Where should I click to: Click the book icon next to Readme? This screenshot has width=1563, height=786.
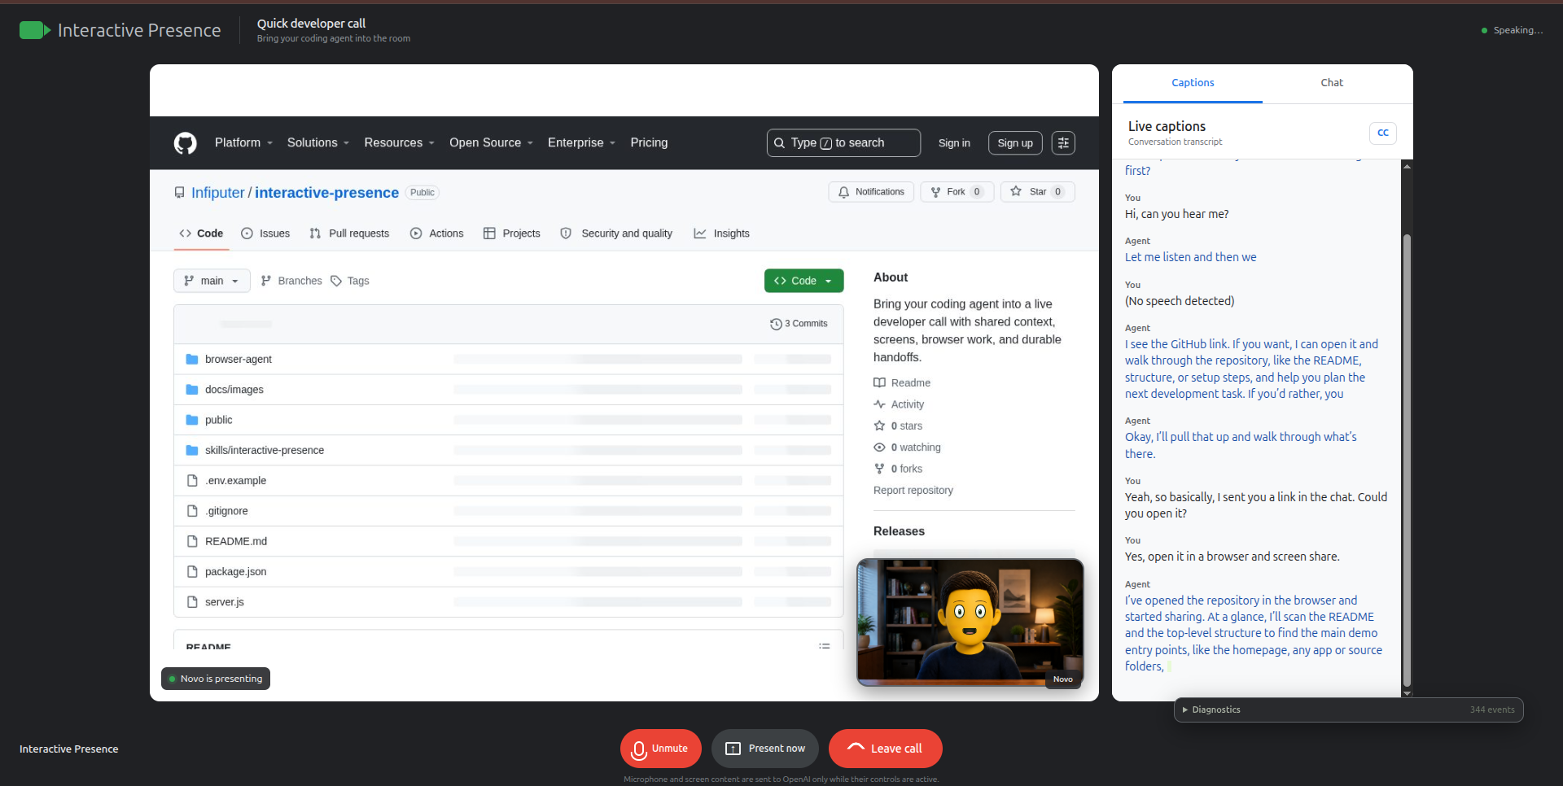coord(879,383)
